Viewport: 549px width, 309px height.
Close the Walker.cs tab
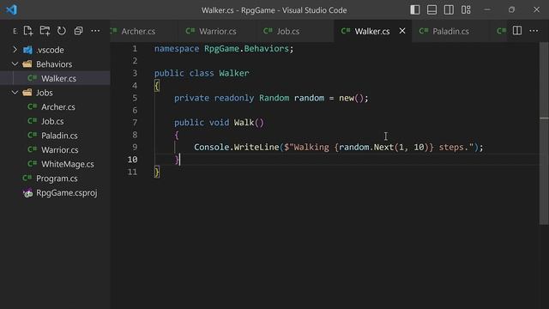pyautogui.click(x=402, y=31)
